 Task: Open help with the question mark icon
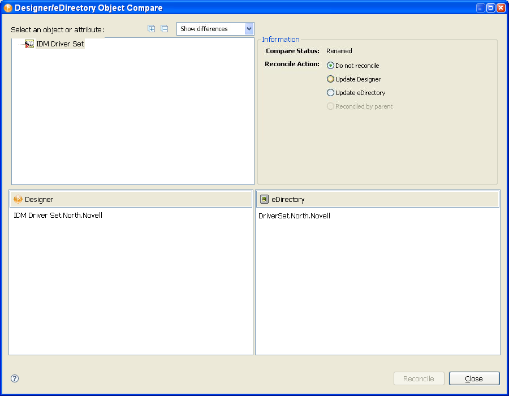(x=15, y=378)
